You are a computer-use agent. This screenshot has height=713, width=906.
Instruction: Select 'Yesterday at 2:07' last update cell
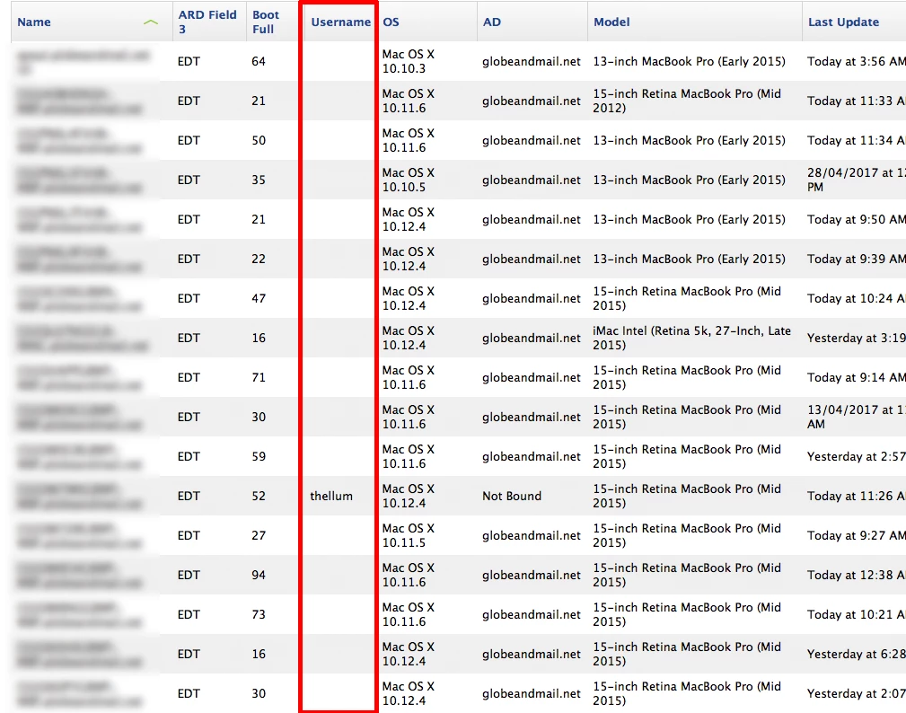pos(857,693)
